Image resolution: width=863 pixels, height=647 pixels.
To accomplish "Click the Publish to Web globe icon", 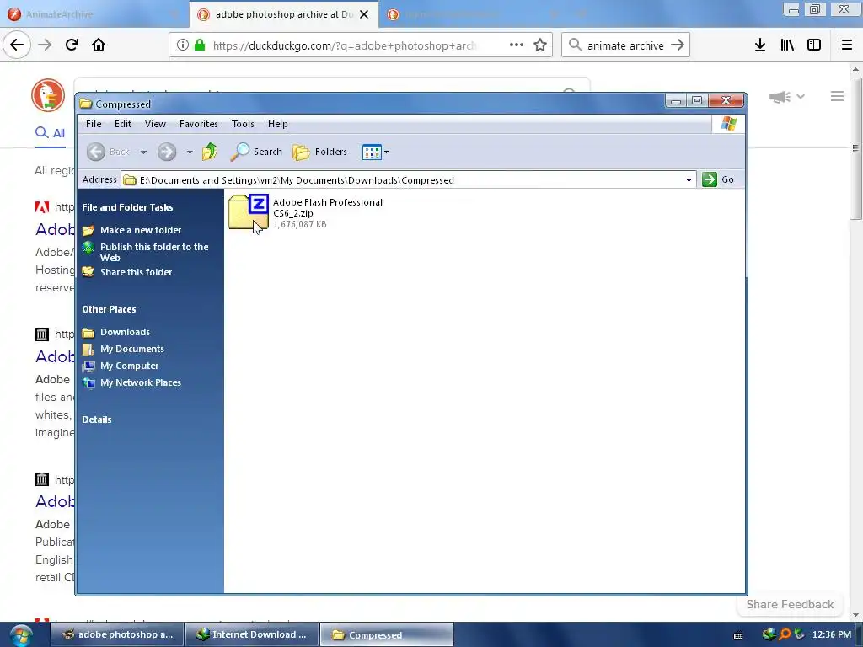I will 88,248.
